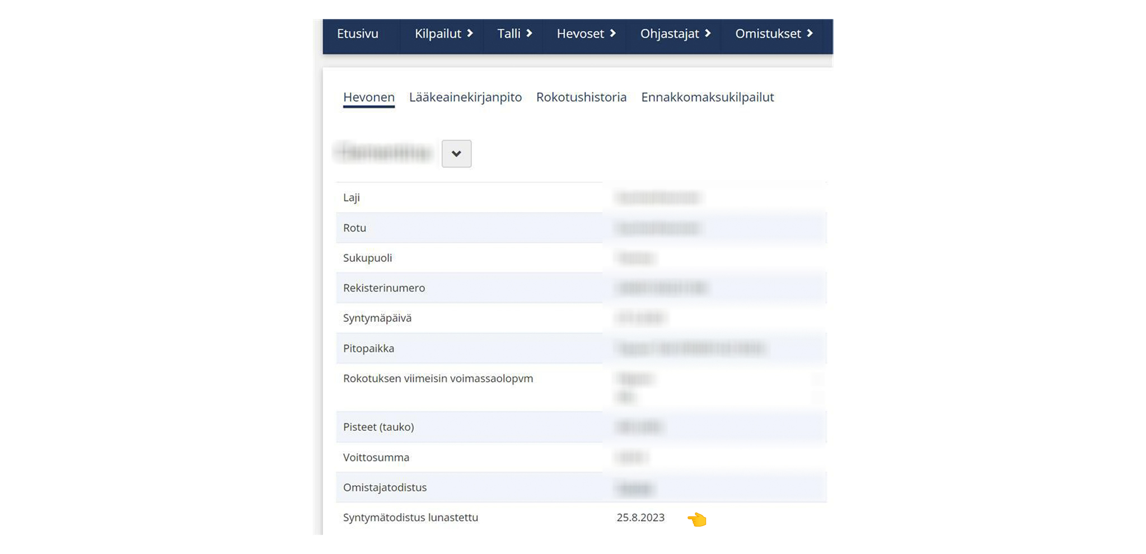Image resolution: width=1146 pixels, height=554 pixels.
Task: Click the Syntymätodistus lunastettu date 25.8.2023
Action: click(640, 518)
